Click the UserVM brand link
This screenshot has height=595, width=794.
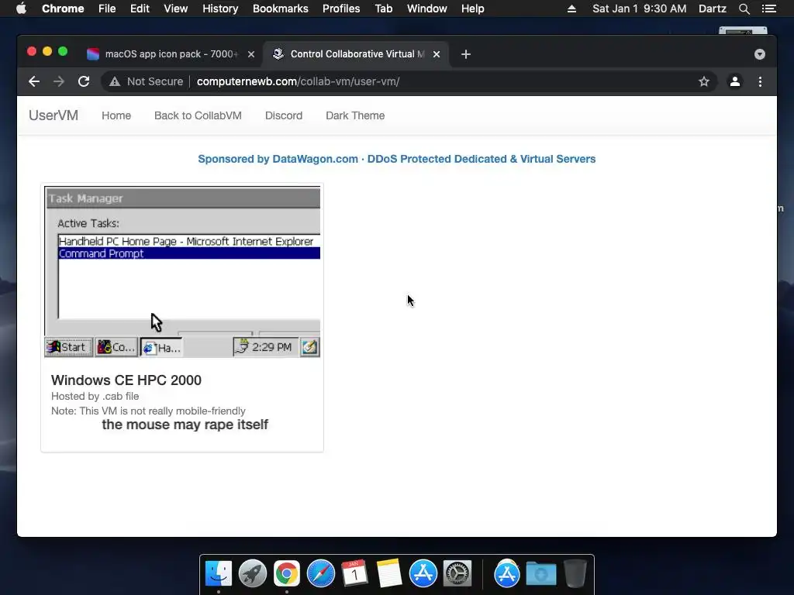click(x=54, y=115)
